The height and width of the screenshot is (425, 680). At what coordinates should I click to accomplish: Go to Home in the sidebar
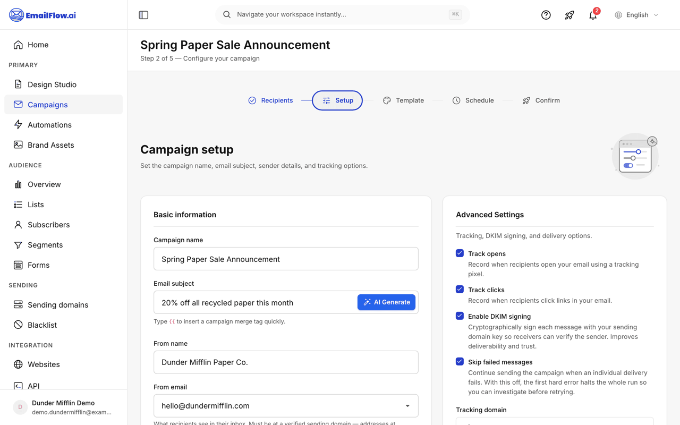[x=63, y=45]
